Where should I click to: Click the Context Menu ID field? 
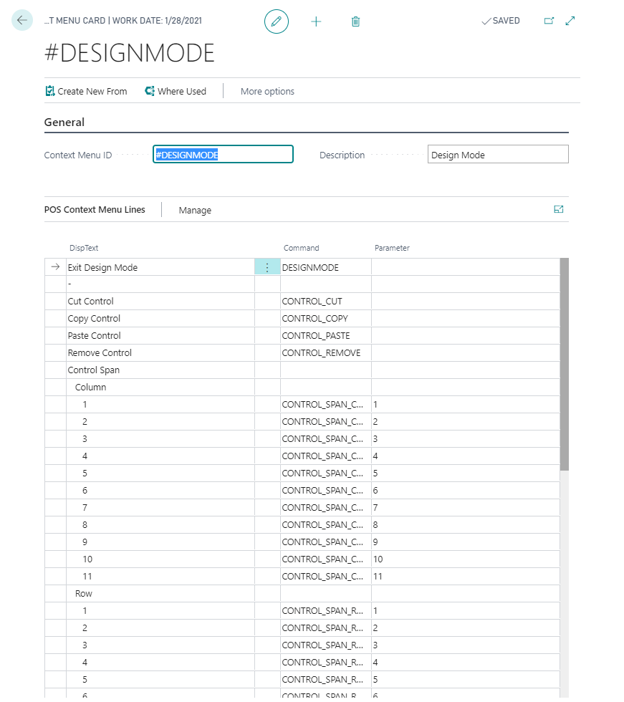pyautogui.click(x=223, y=155)
